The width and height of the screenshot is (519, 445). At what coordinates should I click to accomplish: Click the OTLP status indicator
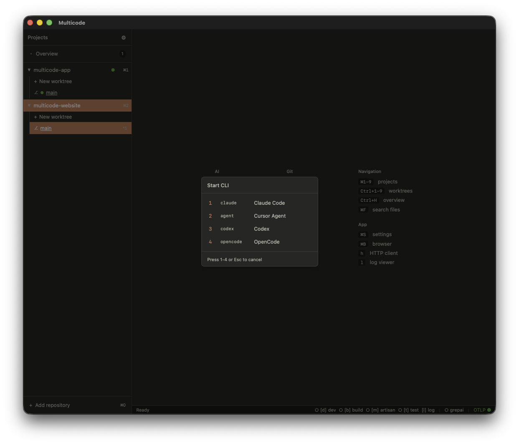482,410
